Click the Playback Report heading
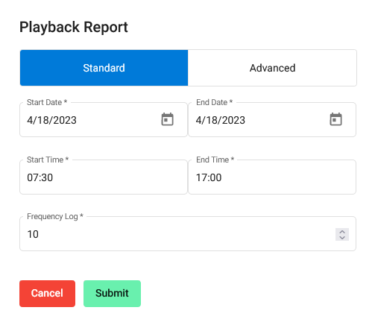Screen dimensions: 375x322 click(x=74, y=27)
